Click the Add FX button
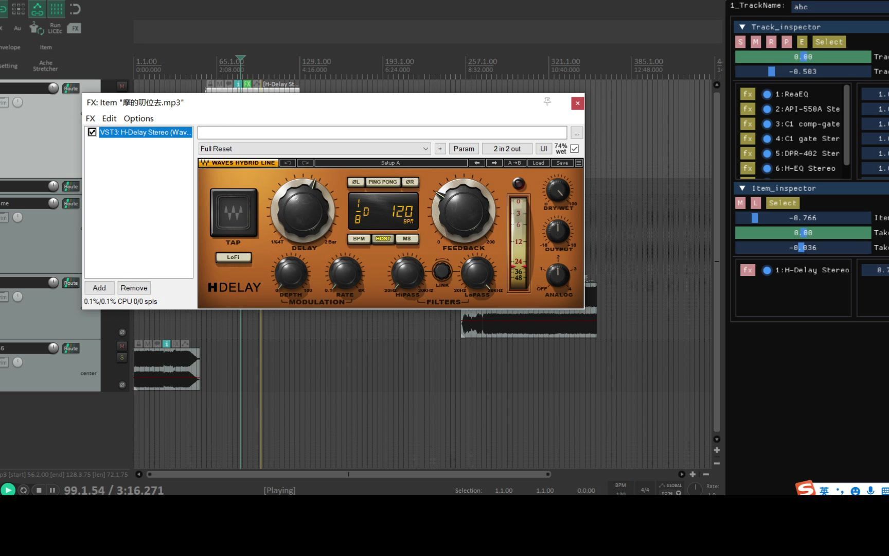The height and width of the screenshot is (556, 889). tap(99, 288)
